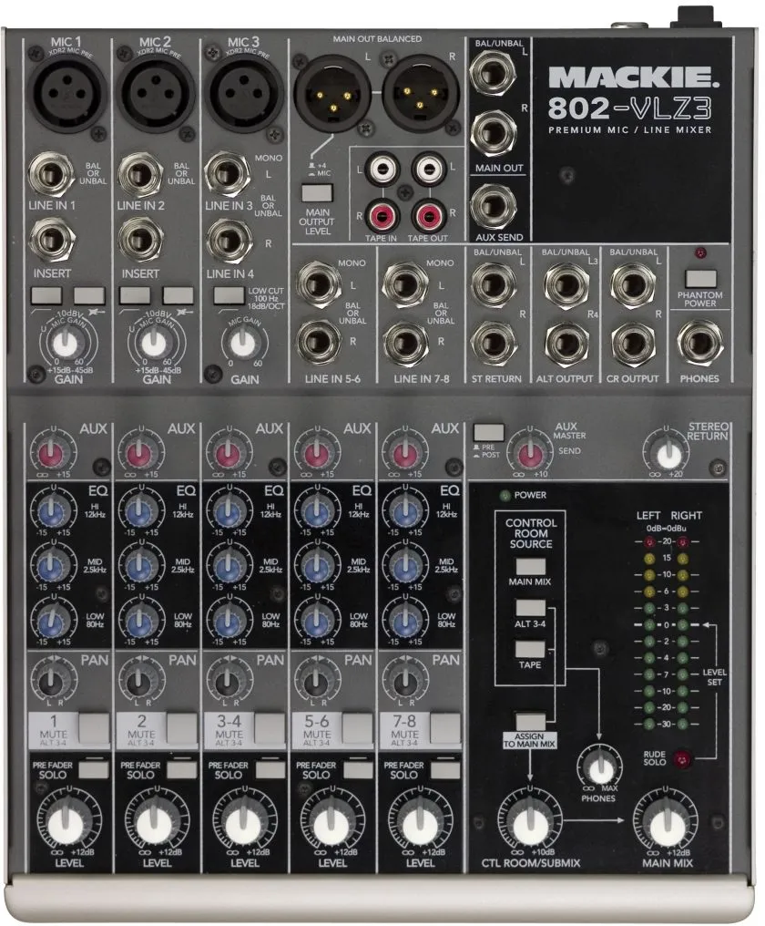Click the channel 1 Hi 12kHz EQ knob
Image resolution: width=765 pixels, height=926 pixels.
(x=53, y=510)
